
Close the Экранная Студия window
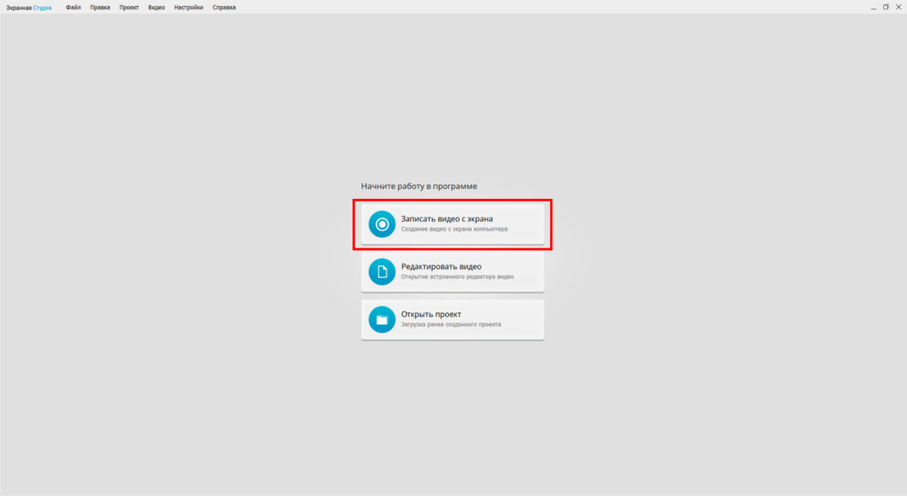899,7
